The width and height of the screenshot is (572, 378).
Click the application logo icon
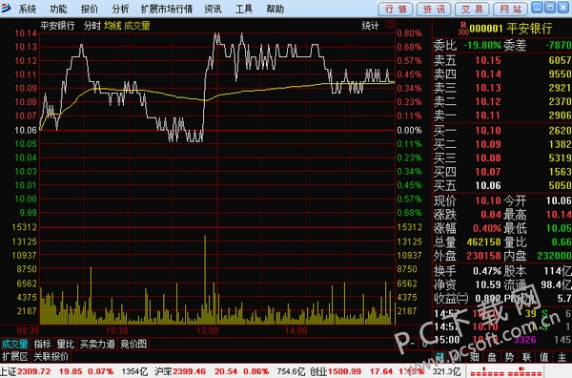point(6,8)
